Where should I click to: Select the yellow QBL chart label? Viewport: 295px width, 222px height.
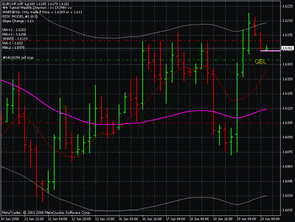pyautogui.click(x=261, y=62)
